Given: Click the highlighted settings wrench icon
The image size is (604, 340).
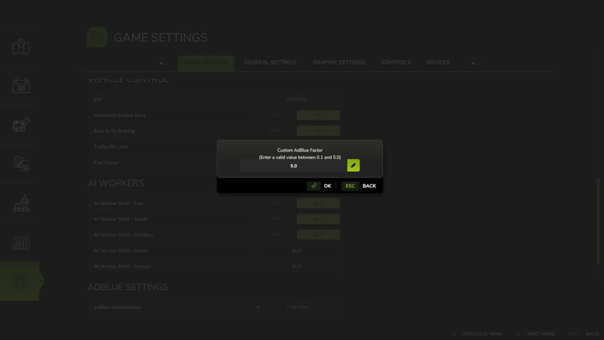Looking at the screenshot, I should click(21, 280).
